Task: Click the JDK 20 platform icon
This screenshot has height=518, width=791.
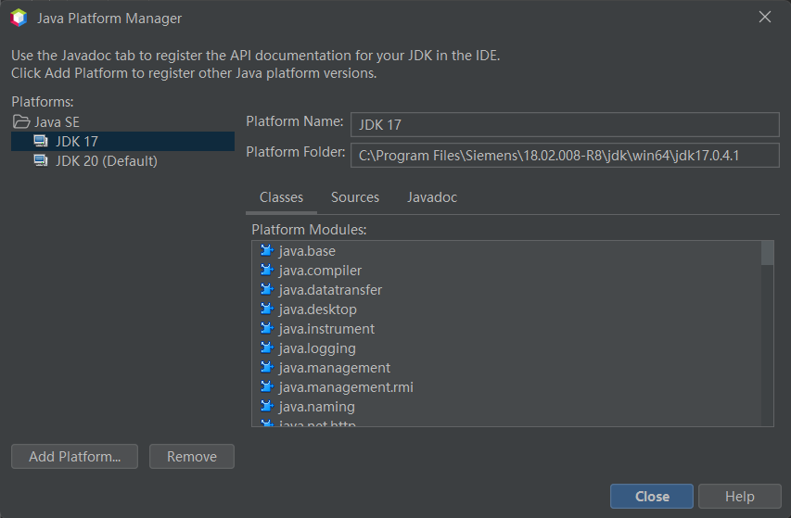Action: coord(41,161)
